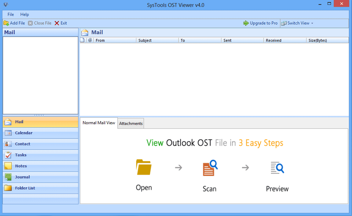Viewport: 352px width, 216px height.
Task: Sort by the Sent column header
Action: click(242, 40)
